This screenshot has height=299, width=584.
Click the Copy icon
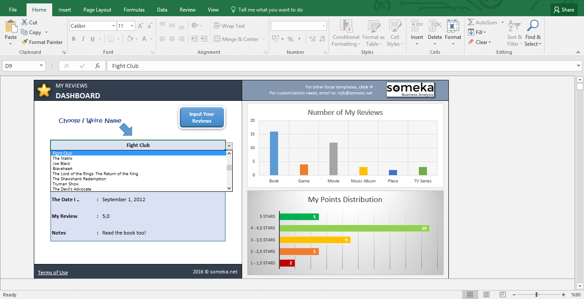(24, 32)
